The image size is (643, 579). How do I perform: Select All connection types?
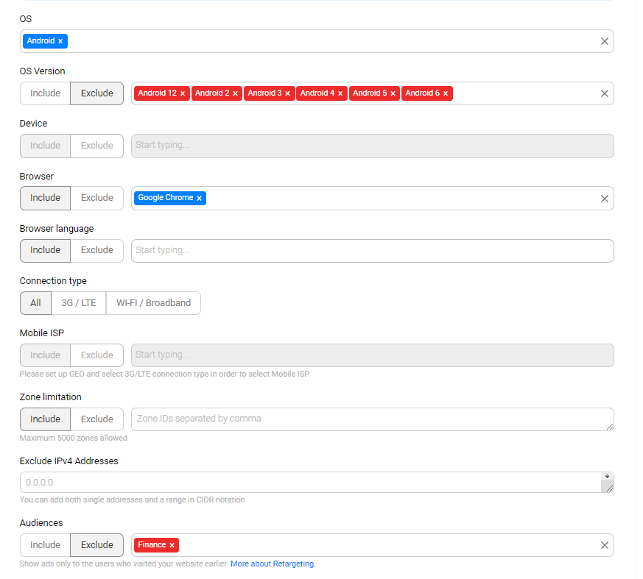35,302
